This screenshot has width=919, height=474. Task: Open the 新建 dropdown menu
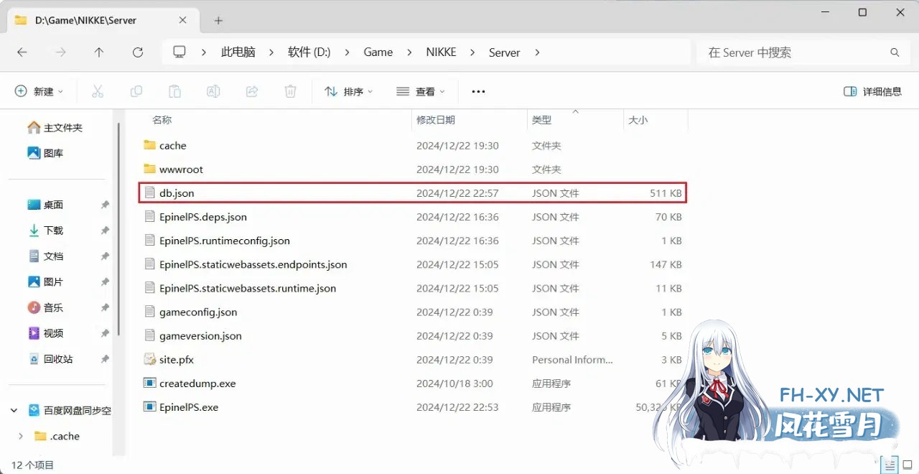coord(39,91)
